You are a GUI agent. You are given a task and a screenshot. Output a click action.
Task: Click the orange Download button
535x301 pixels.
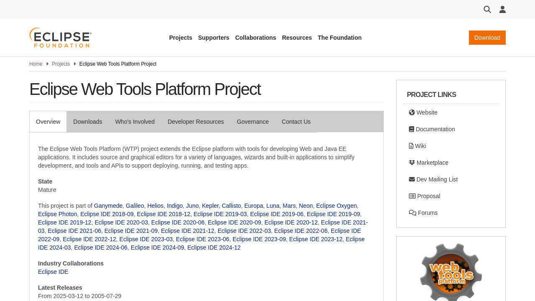(487, 38)
